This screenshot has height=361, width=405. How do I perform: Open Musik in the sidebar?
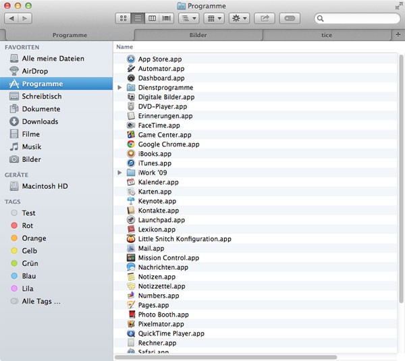pos(56,146)
